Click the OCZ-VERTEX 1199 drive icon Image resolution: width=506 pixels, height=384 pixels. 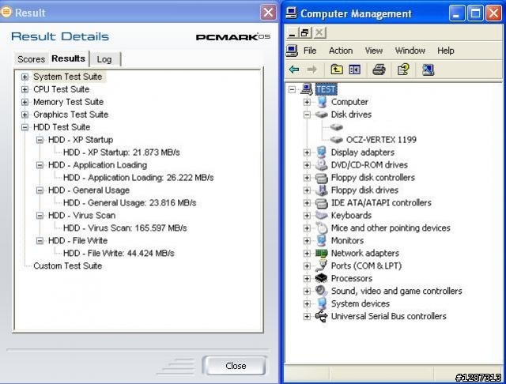[337, 140]
